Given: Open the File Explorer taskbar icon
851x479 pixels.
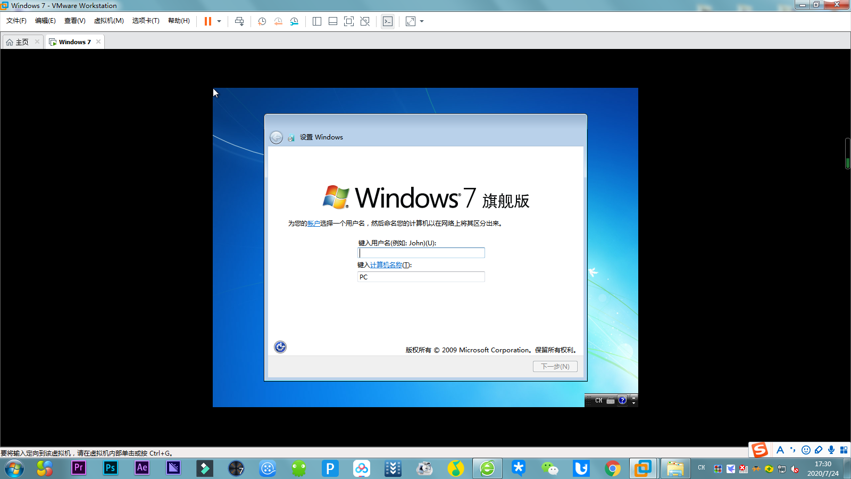Looking at the screenshot, I should (x=675, y=468).
